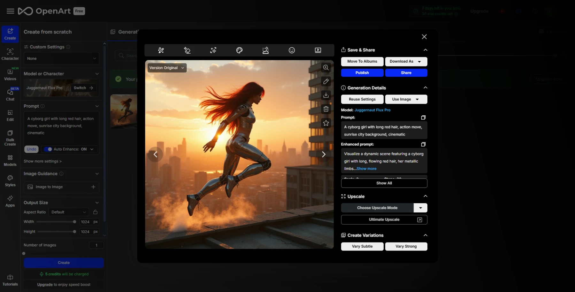The image size is (575, 292).
Task: Switch to the Character sidebar tab
Action: coord(10,54)
